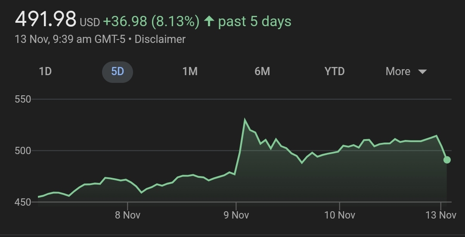Click the 550 y-axis label
The height and width of the screenshot is (237, 465).
pyautogui.click(x=23, y=99)
